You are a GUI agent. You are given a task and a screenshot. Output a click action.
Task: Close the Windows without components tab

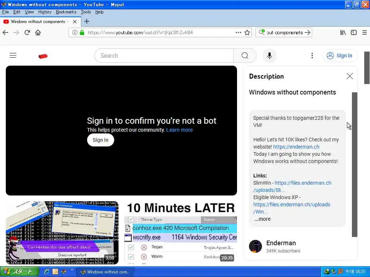pos(75,22)
